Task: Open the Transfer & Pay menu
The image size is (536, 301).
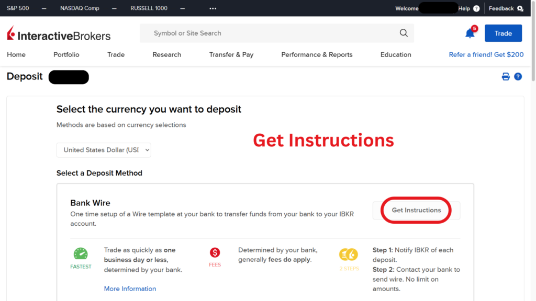Action: [x=231, y=54]
